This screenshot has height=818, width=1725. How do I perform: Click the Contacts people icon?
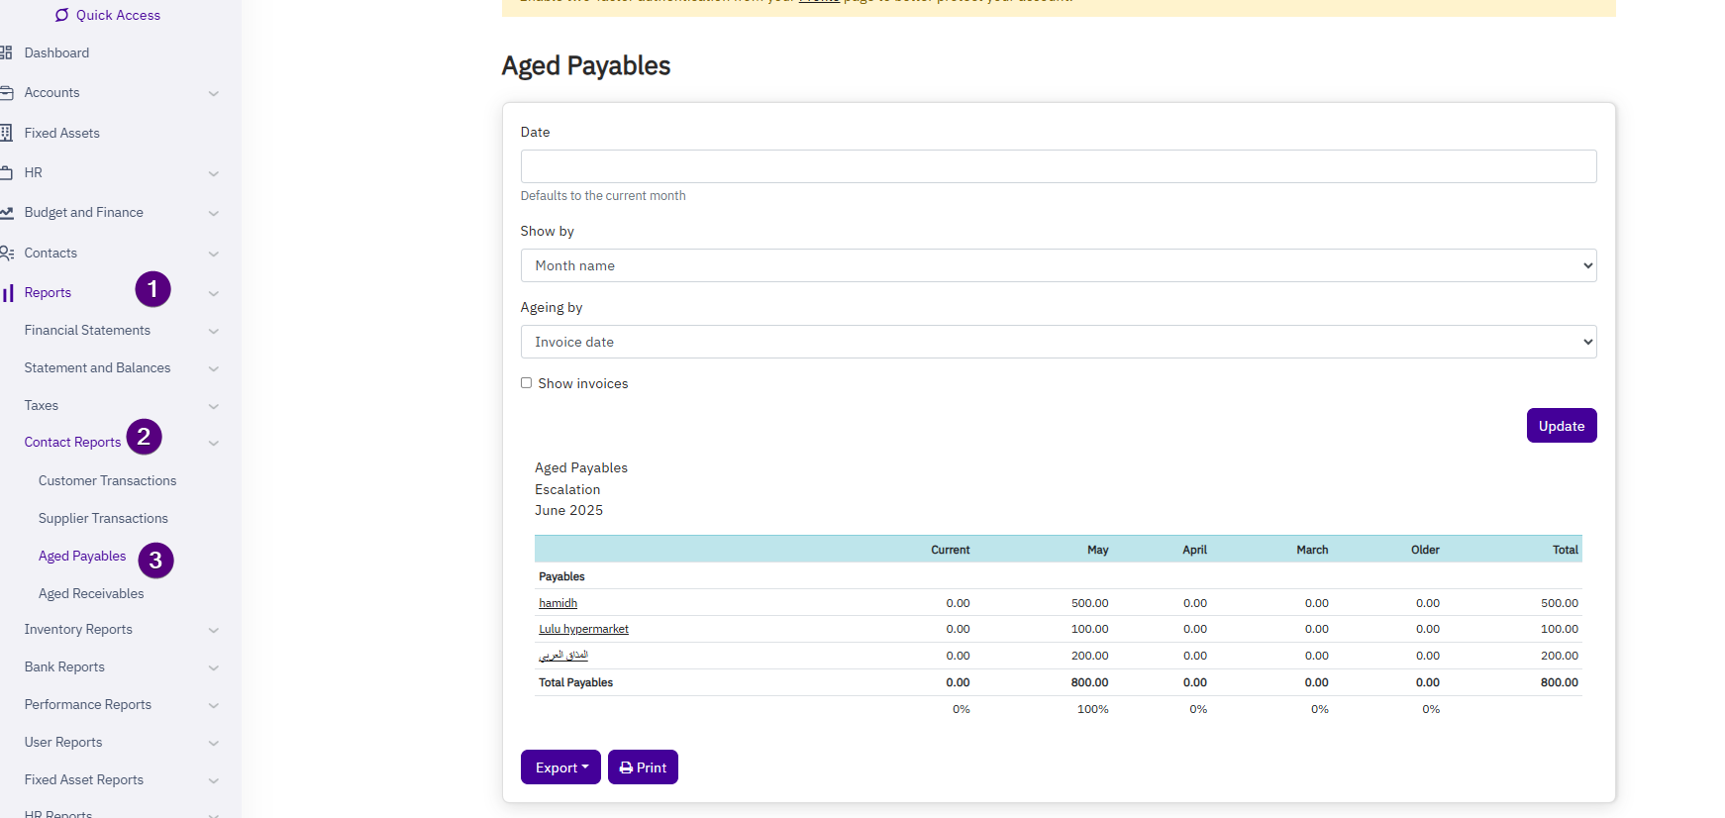[x=6, y=253]
